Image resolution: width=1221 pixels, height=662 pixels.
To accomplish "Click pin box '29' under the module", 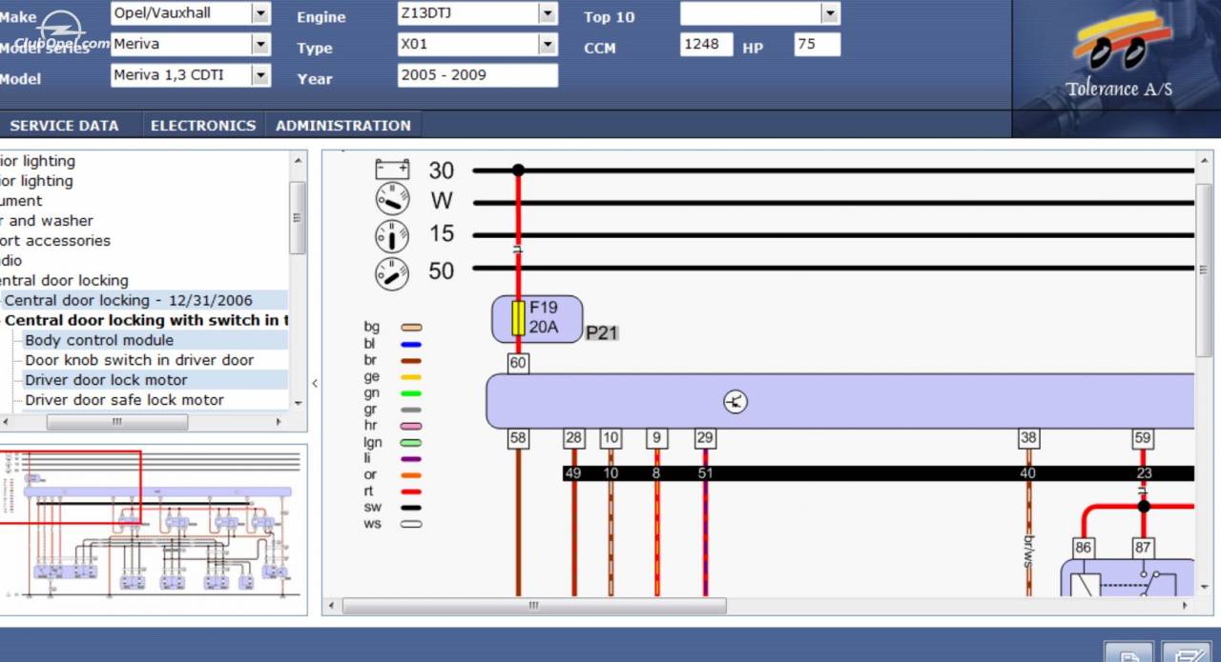I will pos(705,438).
